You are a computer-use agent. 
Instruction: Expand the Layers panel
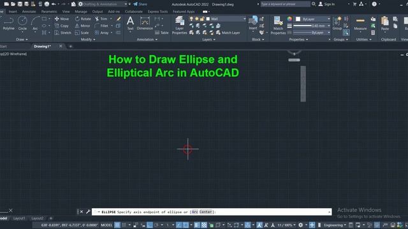(x=208, y=39)
